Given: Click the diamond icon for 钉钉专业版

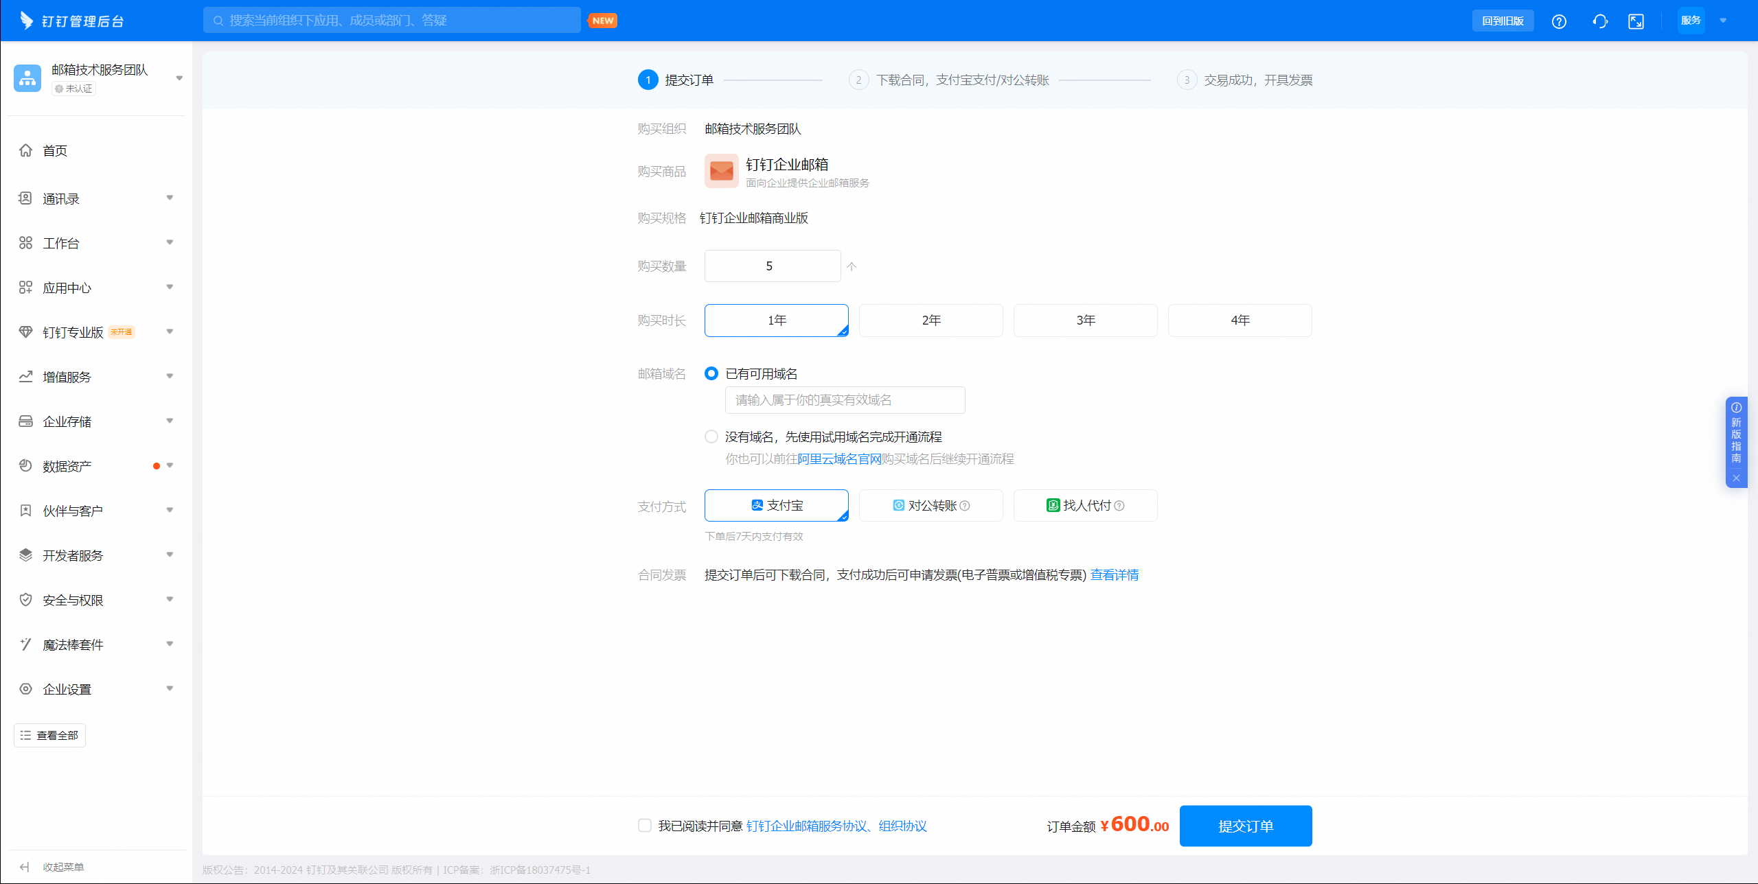Looking at the screenshot, I should click(25, 332).
